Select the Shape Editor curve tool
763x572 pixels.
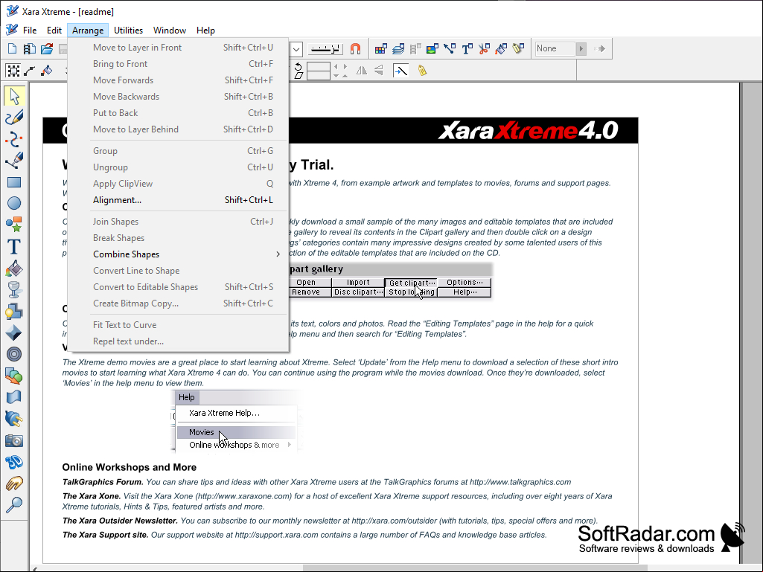coord(14,139)
